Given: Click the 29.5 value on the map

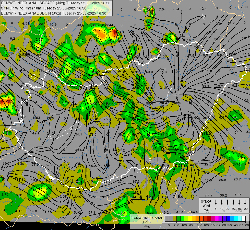Looking at the screenshot, I should point(223,180).
